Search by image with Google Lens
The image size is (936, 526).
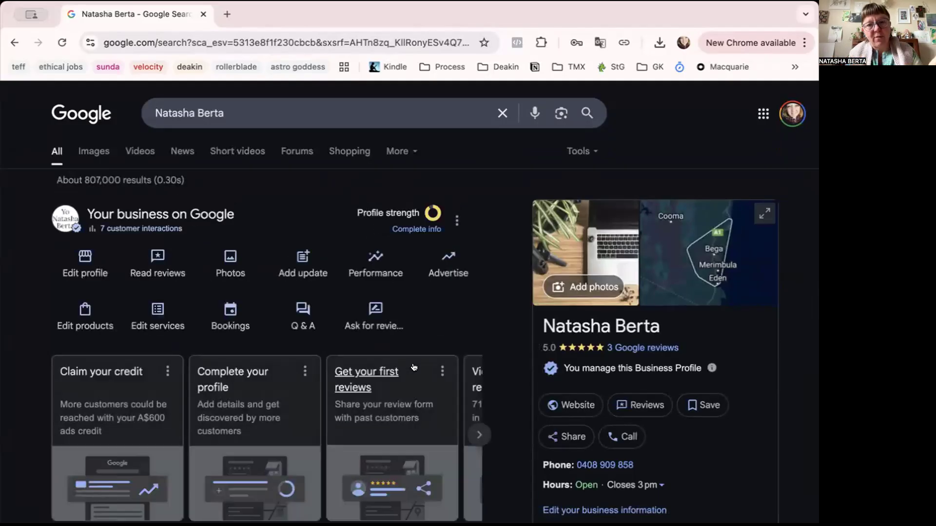click(x=561, y=113)
